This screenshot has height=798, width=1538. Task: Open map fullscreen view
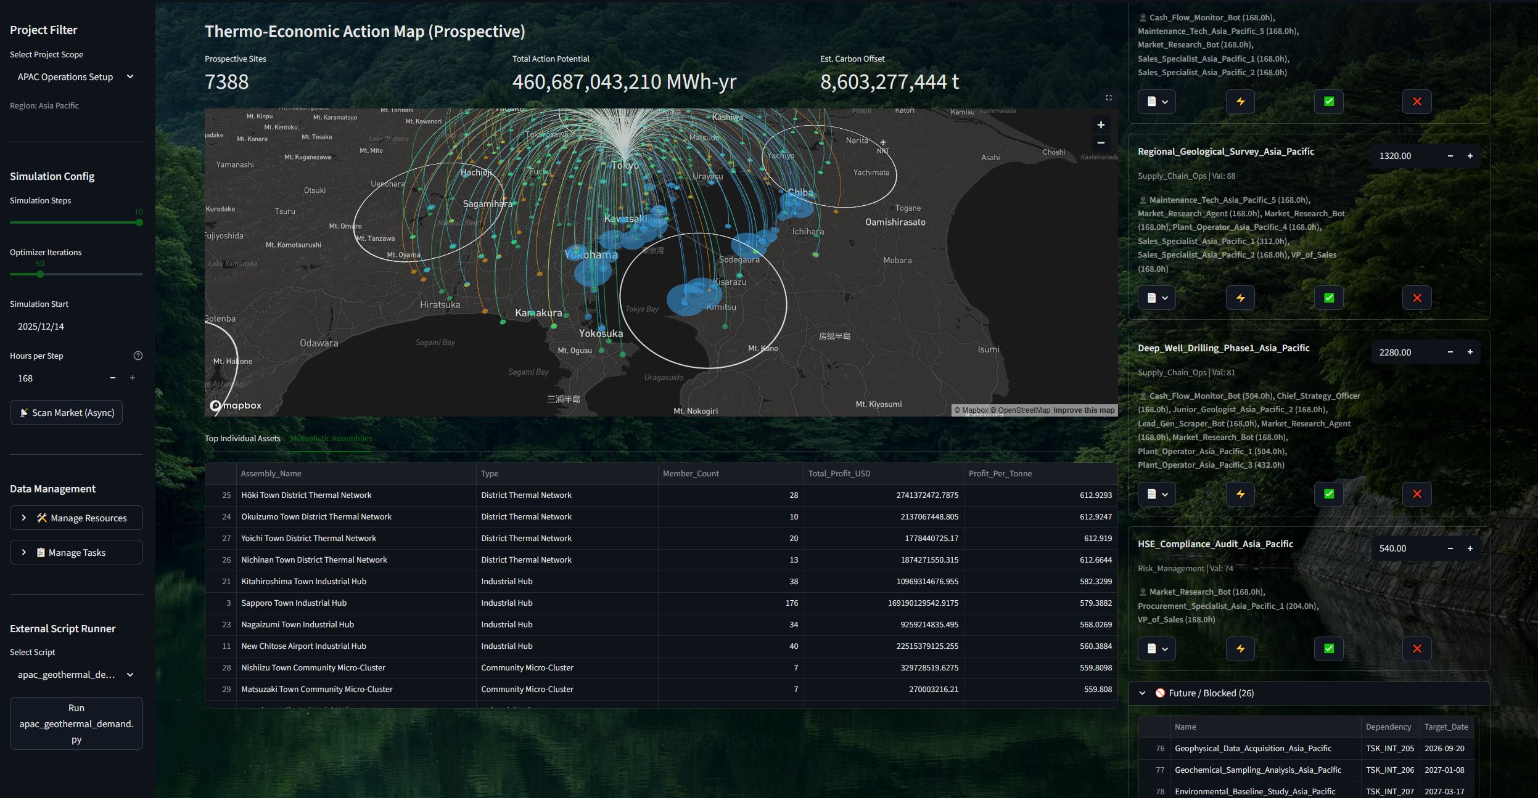pos(1109,97)
